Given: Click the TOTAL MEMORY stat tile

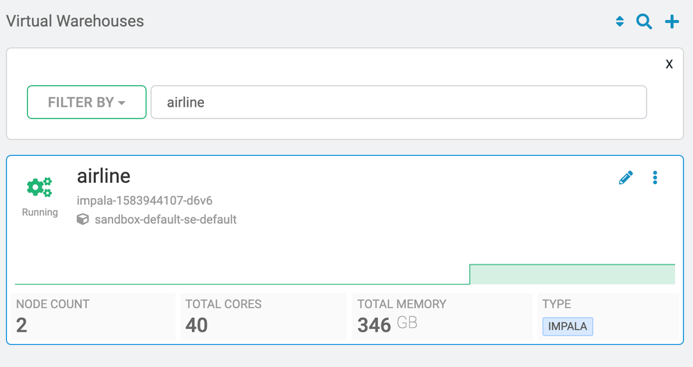Looking at the screenshot, I should tap(442, 316).
